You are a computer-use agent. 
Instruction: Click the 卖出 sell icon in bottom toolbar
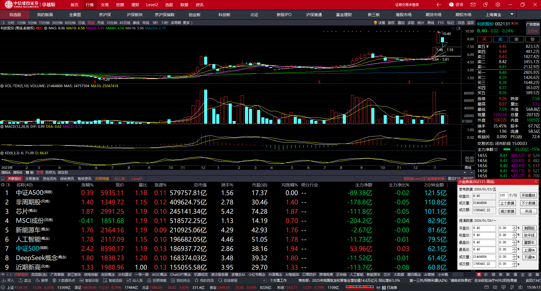tap(21, 281)
